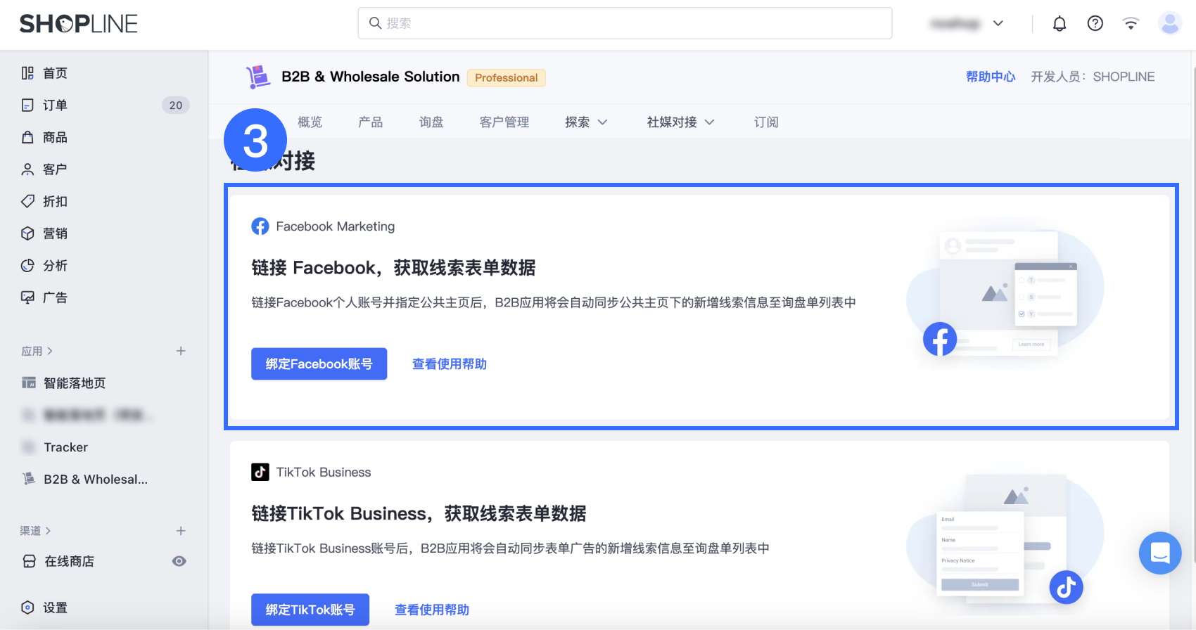Open Tracker in the sidebar

pos(66,447)
